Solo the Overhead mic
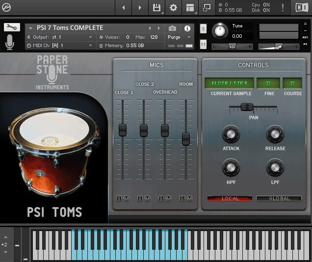The height and width of the screenshot is (262, 312). pyautogui.click(x=161, y=198)
